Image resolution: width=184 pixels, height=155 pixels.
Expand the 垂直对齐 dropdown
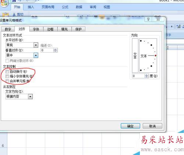[x=36, y=55]
